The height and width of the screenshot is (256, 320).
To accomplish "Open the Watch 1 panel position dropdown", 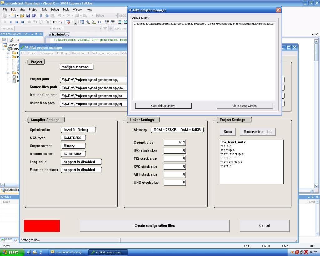I will (309, 197).
